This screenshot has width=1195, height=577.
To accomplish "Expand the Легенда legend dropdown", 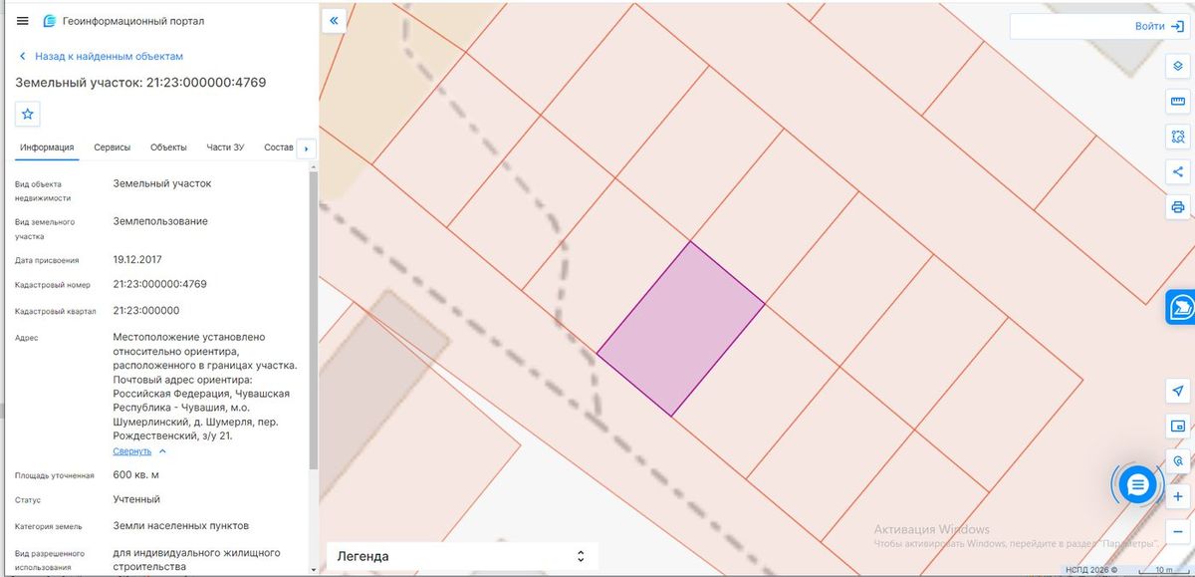I will (x=462, y=556).
